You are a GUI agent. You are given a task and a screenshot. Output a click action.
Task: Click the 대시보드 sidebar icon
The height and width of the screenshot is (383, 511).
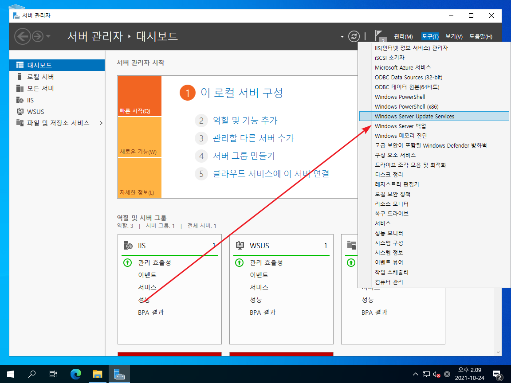tap(20, 65)
